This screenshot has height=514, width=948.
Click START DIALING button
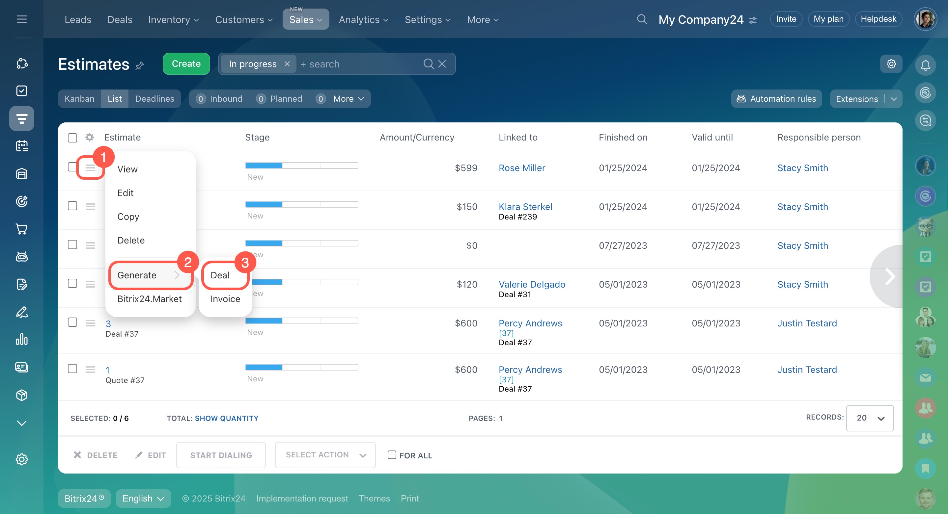pyautogui.click(x=221, y=455)
